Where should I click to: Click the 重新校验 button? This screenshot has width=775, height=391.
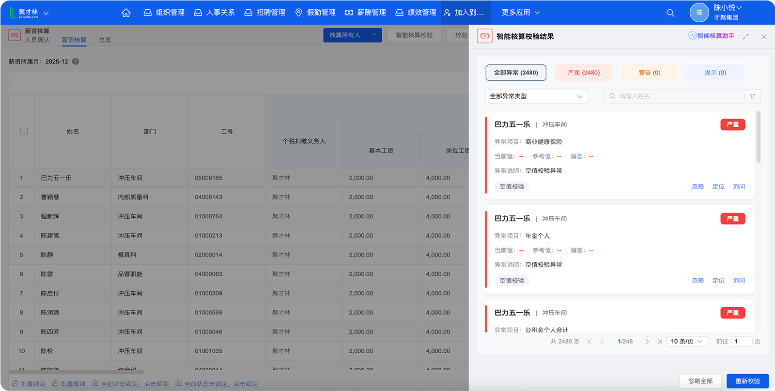point(747,381)
